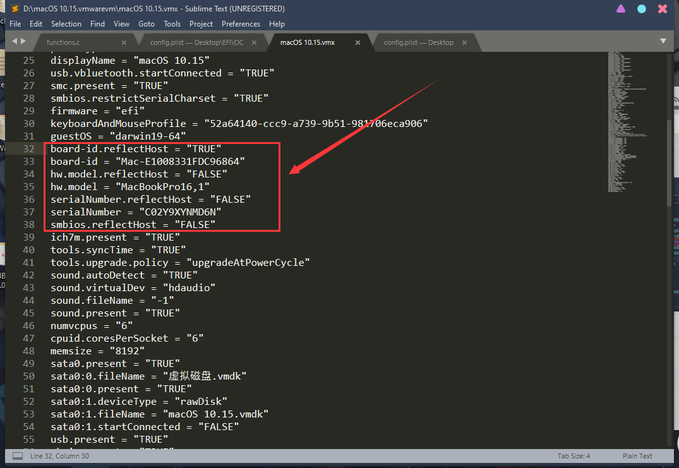Click sound.fileName = "-1" line
This screenshot has width=679, height=468.
coord(112,301)
